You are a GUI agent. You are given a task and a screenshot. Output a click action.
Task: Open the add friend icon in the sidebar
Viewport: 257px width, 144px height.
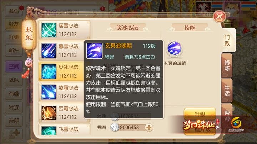(x=14, y=134)
